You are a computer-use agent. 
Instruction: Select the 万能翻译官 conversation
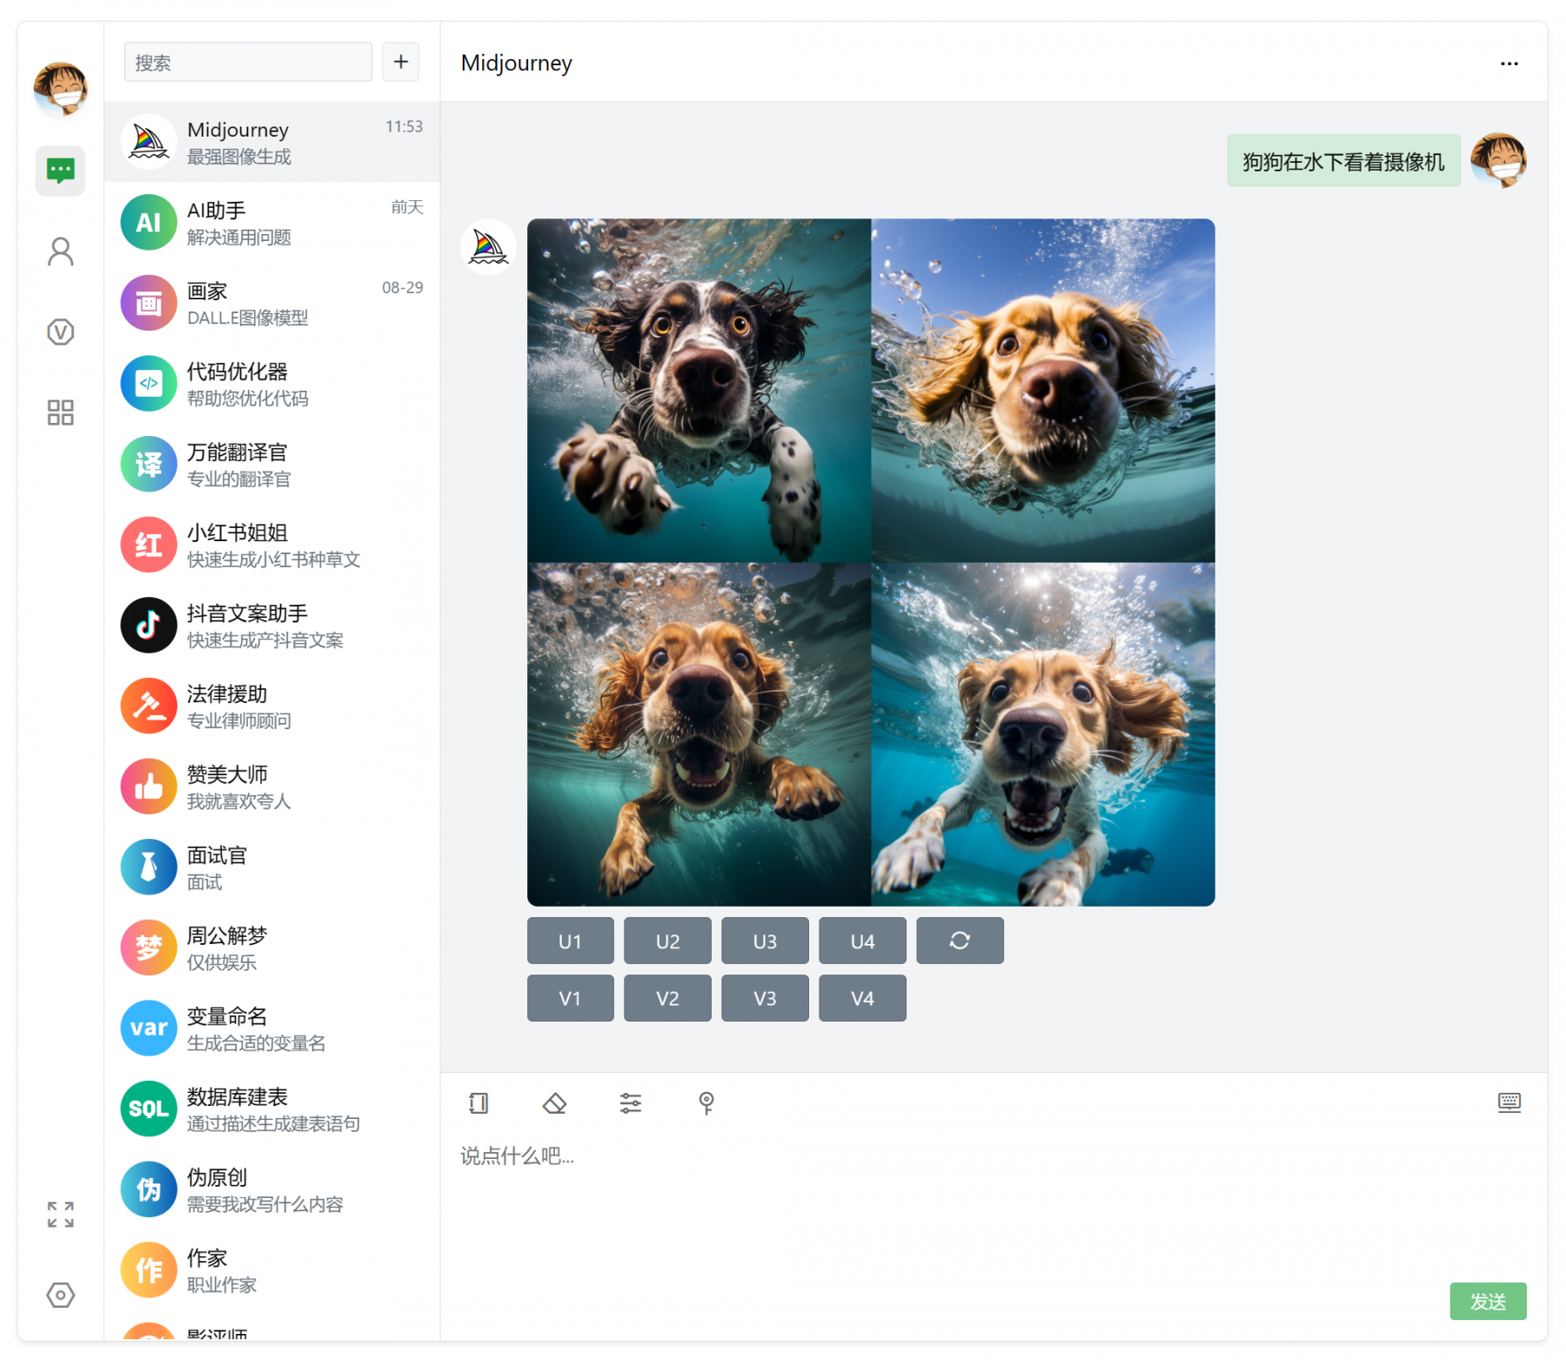272,465
